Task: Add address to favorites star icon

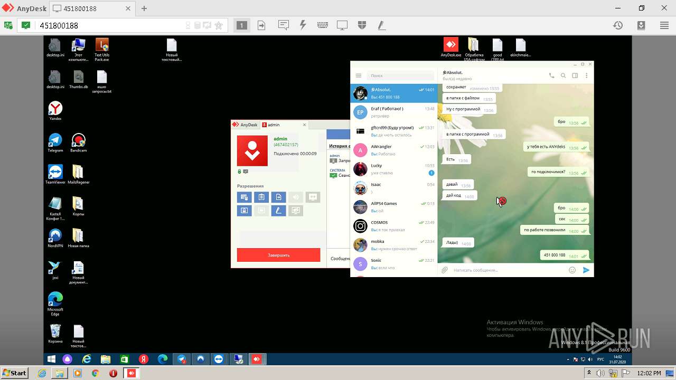Action: click(219, 25)
